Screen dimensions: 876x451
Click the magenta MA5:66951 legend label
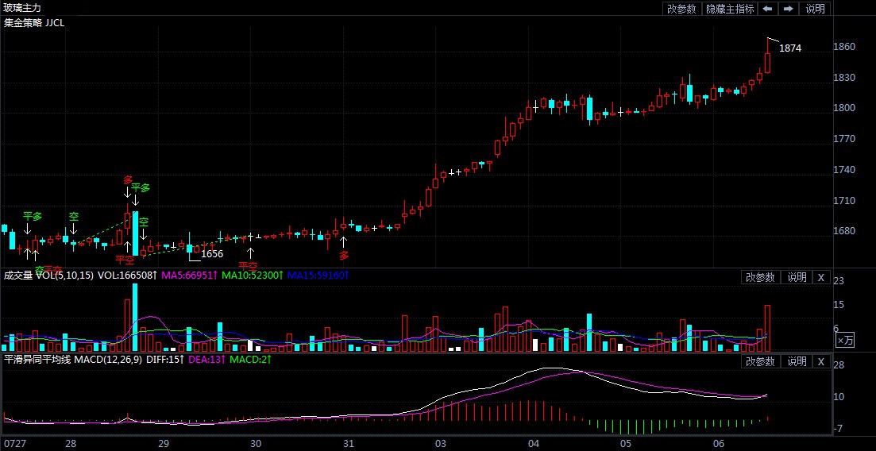click(x=188, y=276)
